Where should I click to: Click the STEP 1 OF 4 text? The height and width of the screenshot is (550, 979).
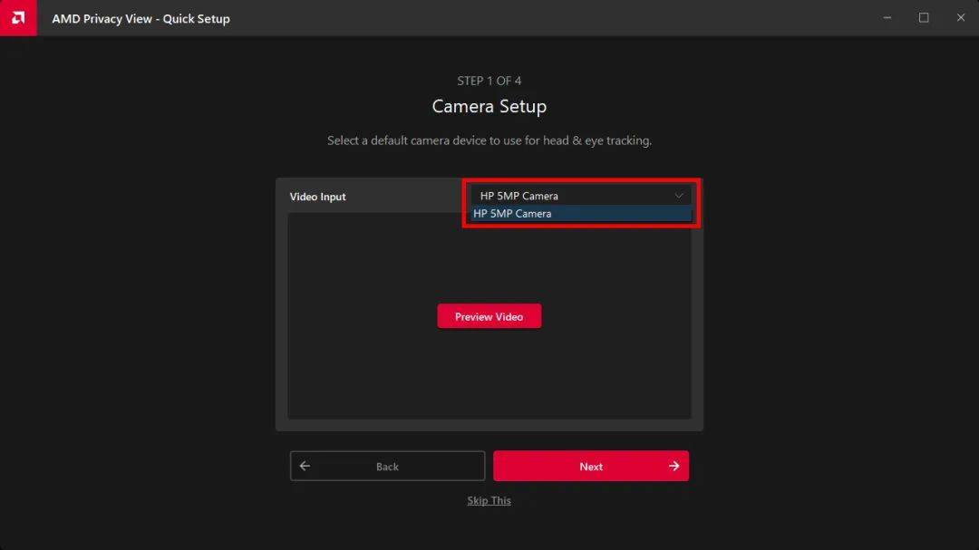(489, 81)
